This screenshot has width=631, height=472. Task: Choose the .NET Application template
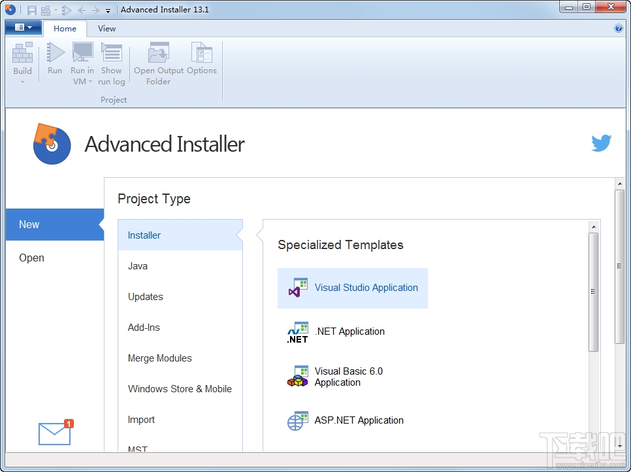point(353,332)
